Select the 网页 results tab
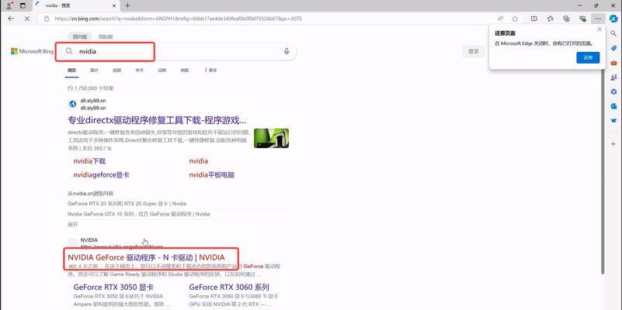Screen dimensions: 622x310 click(71, 70)
